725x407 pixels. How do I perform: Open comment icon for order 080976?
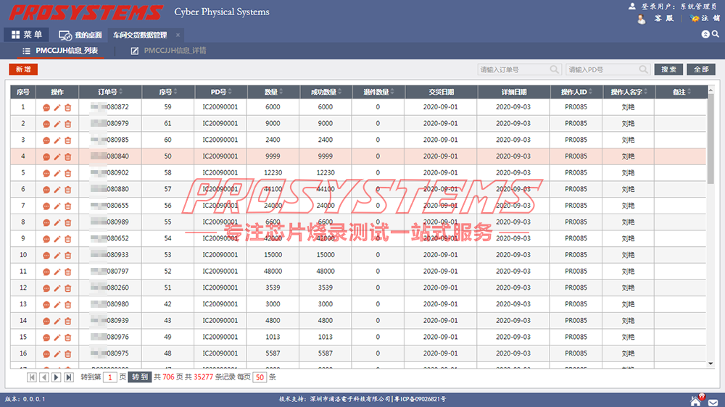(x=46, y=337)
